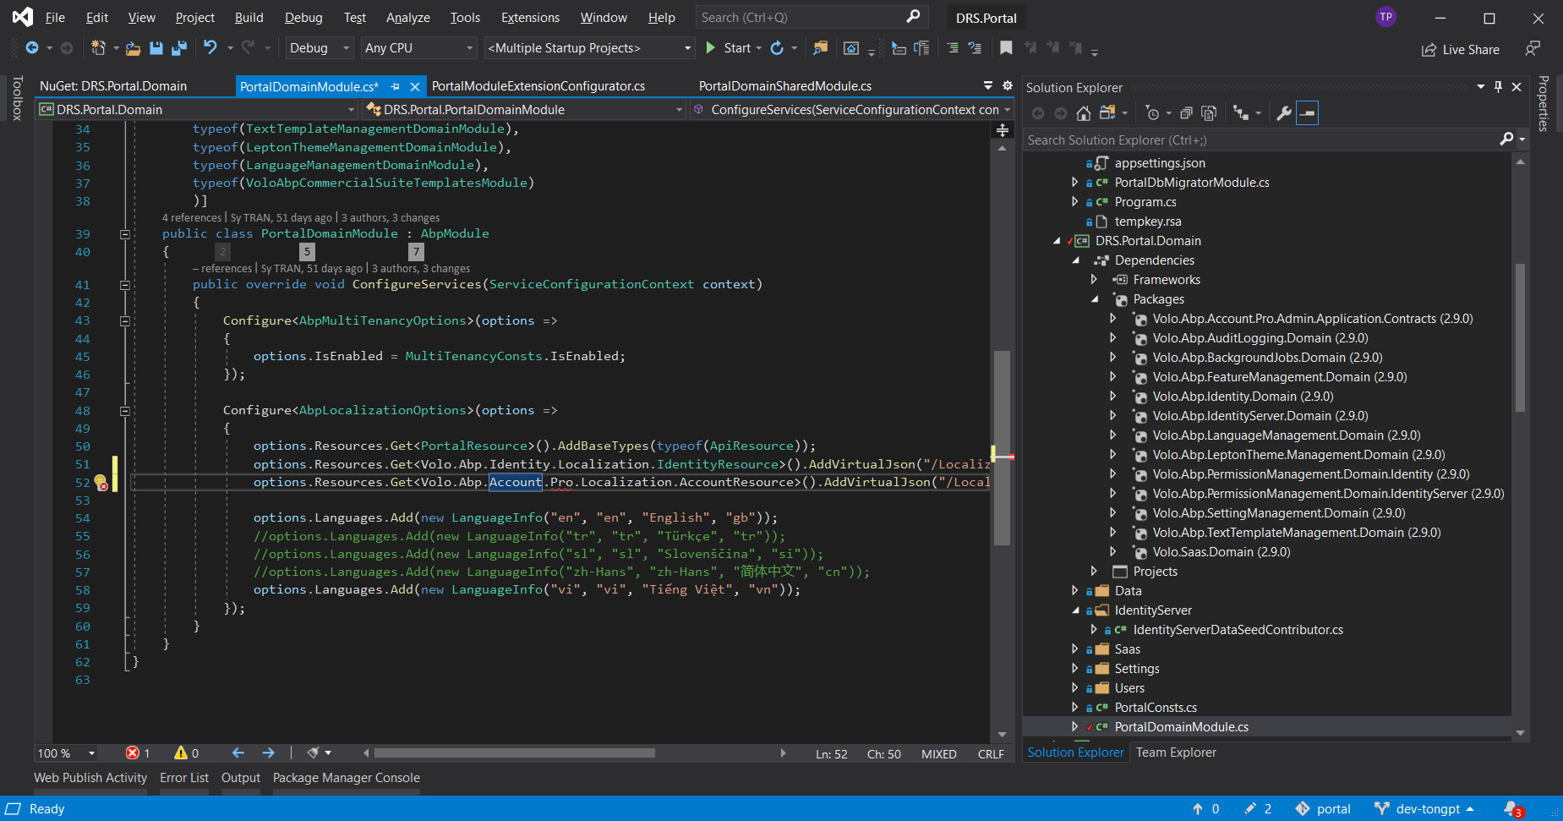This screenshot has width=1563, height=821.
Task: Click the Open File folder icon
Action: point(133,48)
